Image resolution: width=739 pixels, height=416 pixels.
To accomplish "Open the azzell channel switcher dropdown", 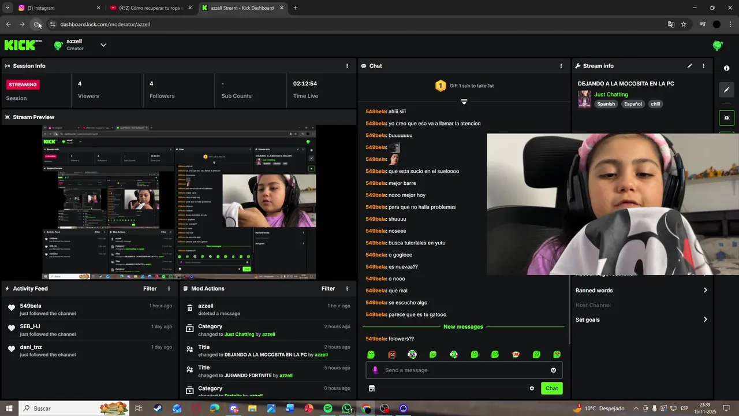I will pos(103,45).
